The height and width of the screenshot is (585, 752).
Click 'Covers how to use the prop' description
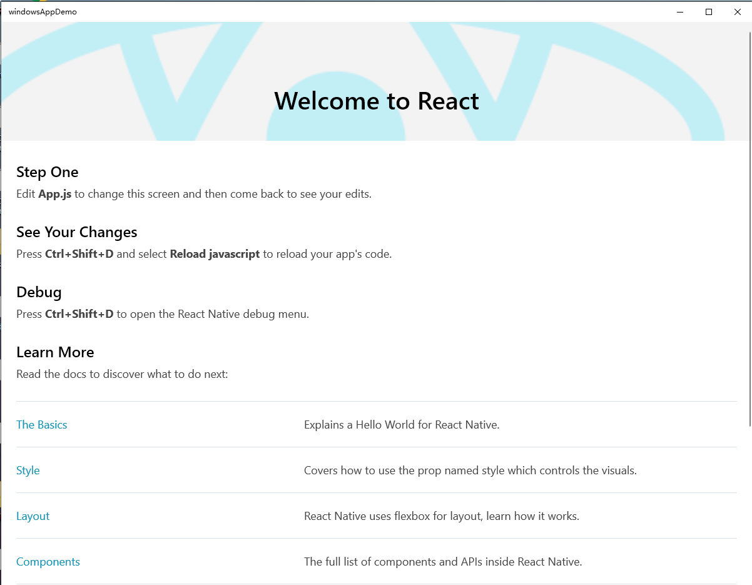470,471
